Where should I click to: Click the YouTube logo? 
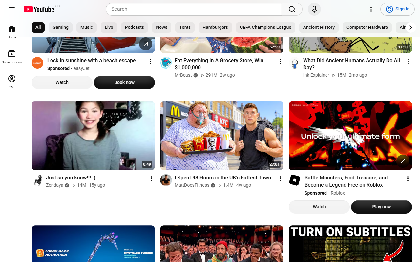pyautogui.click(x=39, y=9)
